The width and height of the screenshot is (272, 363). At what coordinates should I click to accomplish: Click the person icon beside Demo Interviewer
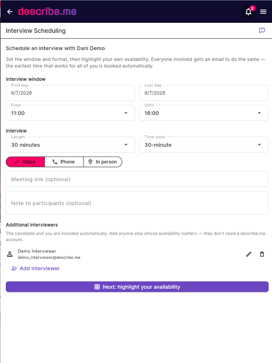(x=10, y=254)
